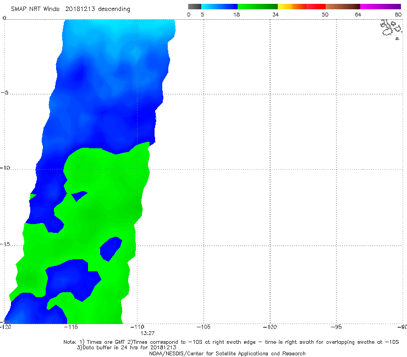Click the color bar label '5'

tap(202, 15)
